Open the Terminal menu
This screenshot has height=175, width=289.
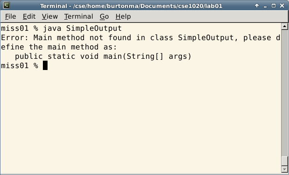point(79,17)
